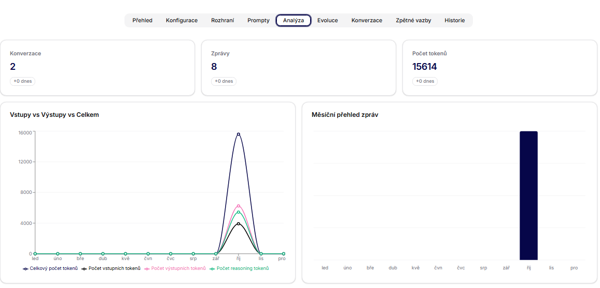Open the Prompty tab
The height and width of the screenshot is (288, 600).
coord(258,21)
